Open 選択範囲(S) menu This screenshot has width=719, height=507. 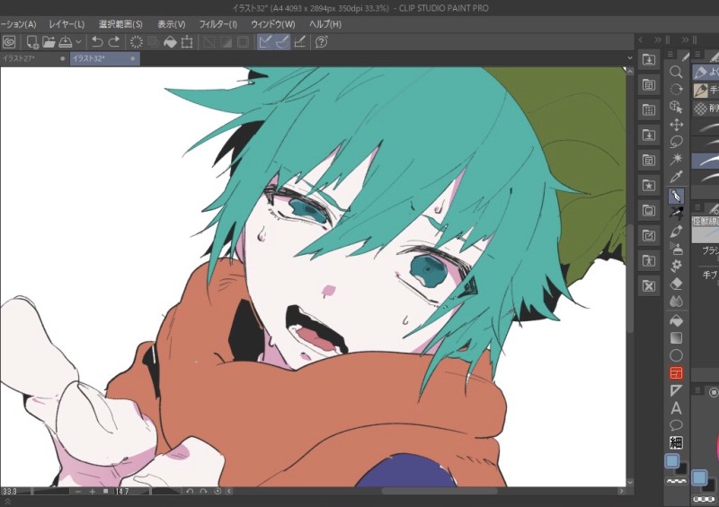tap(120, 24)
